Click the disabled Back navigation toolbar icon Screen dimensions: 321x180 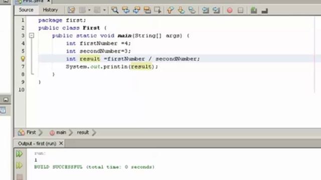pos(82,10)
